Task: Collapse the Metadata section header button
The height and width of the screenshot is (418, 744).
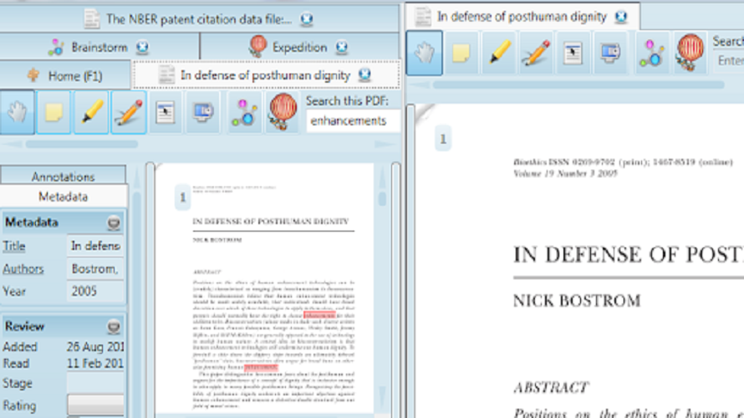Action: tap(114, 223)
